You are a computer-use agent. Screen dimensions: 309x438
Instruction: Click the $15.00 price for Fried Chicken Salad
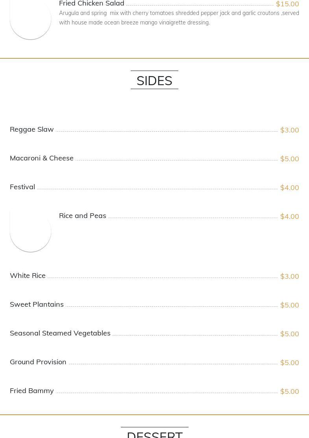287,4
